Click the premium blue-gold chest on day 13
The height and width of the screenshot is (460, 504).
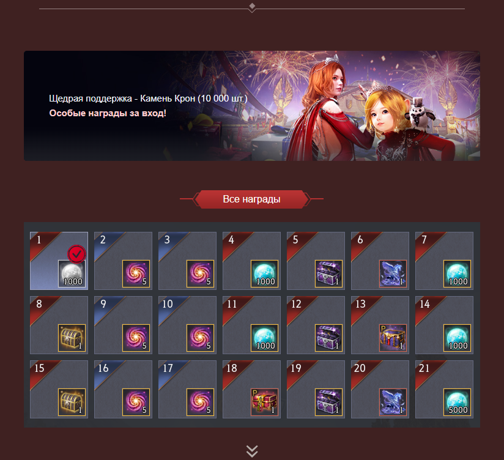pyautogui.click(x=393, y=338)
